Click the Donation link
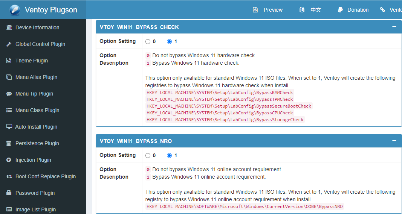402x214 pixels. [x=358, y=10]
